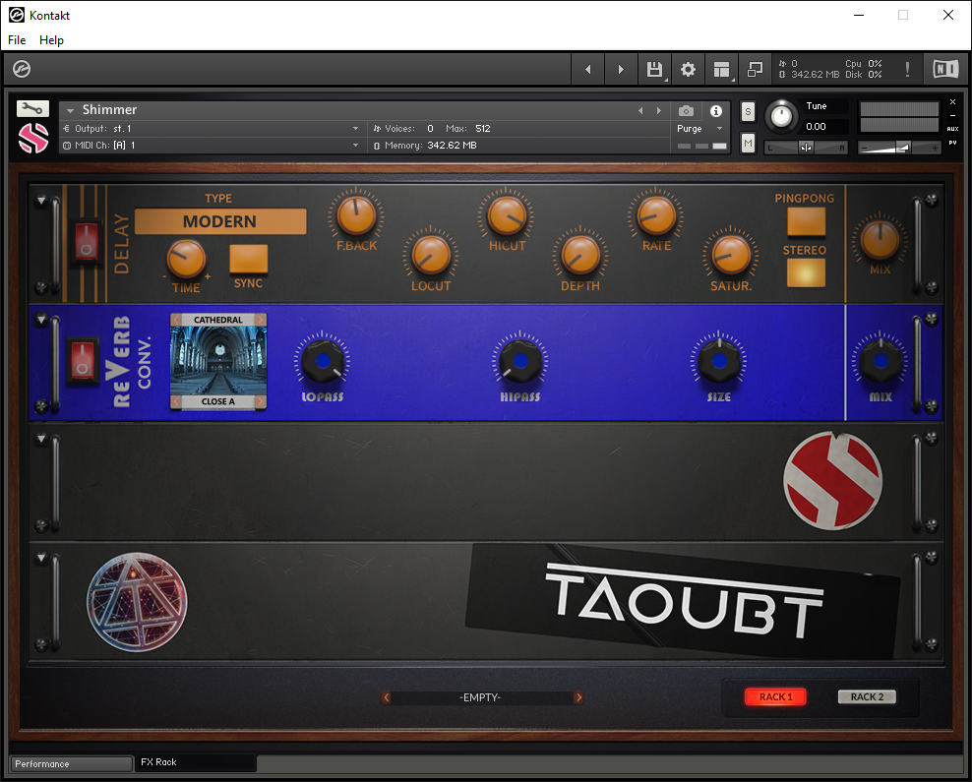This screenshot has height=782, width=972.
Task: Show instrument info with the i icon
Action: click(716, 111)
